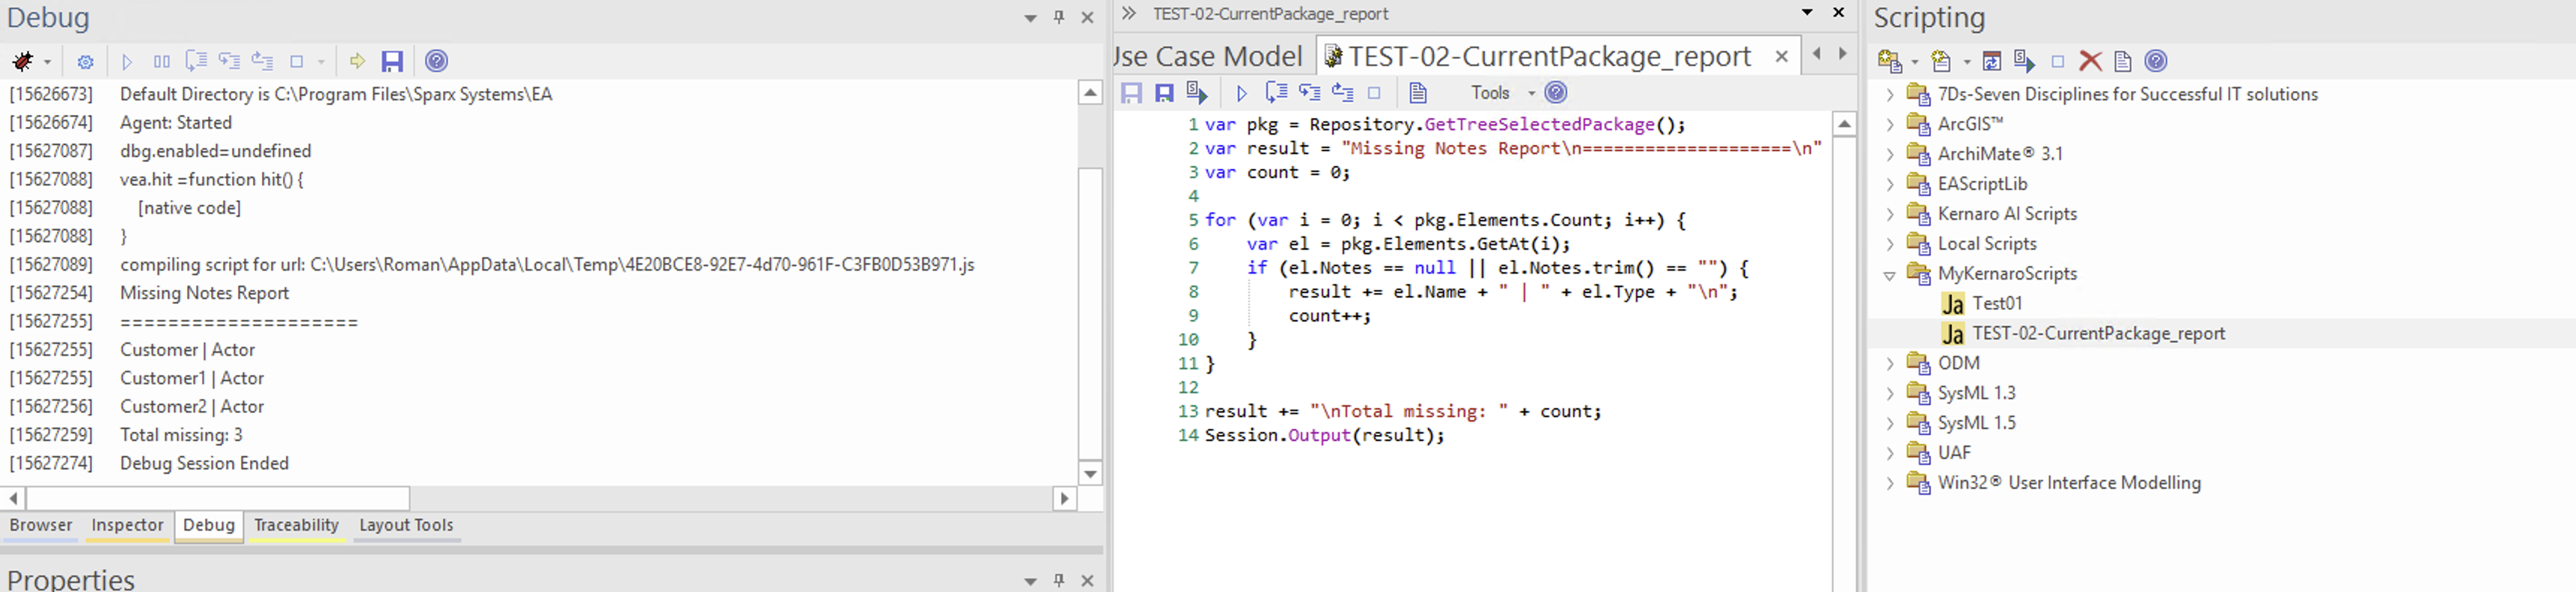Delete script with the red X icon
The image size is (2576, 592).
2090,62
